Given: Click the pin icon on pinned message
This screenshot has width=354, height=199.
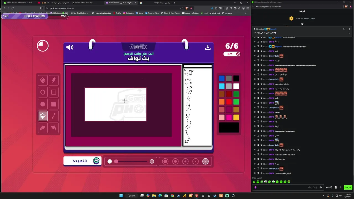Looking at the screenshot, I should click(344, 29).
